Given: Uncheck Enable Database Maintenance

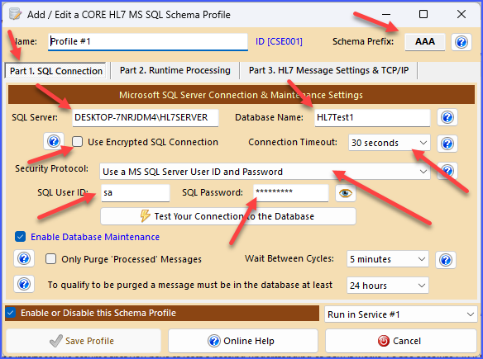Looking at the screenshot, I should point(21,237).
